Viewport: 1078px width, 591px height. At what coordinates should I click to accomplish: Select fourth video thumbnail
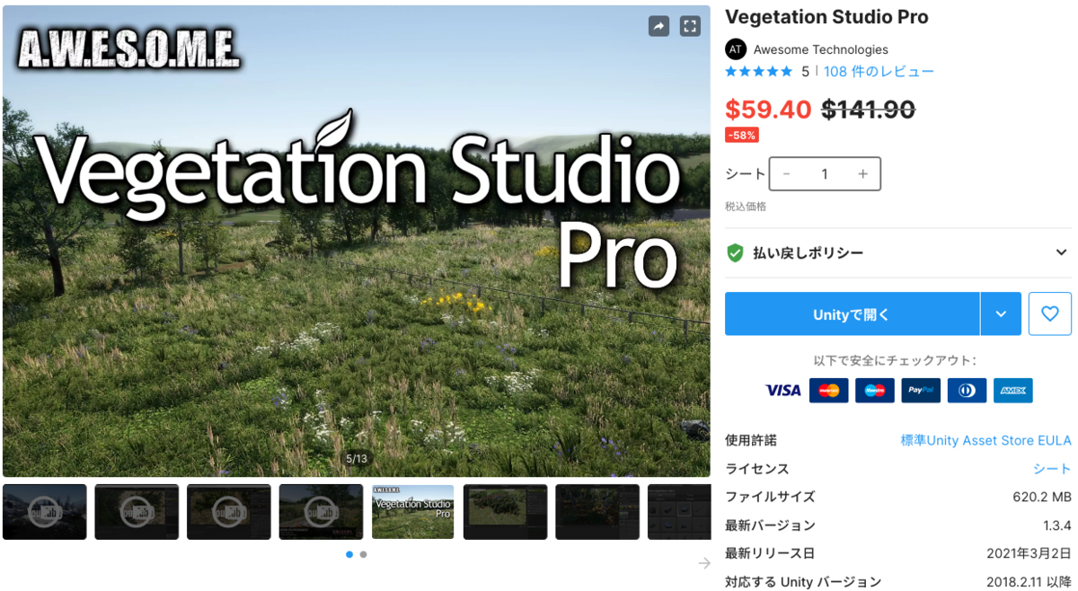point(321,512)
